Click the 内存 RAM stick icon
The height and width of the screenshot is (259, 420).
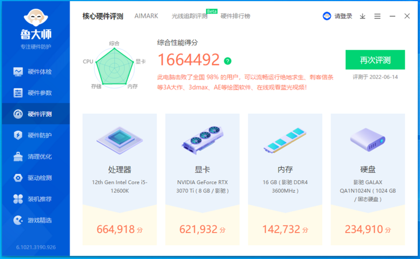click(285, 140)
